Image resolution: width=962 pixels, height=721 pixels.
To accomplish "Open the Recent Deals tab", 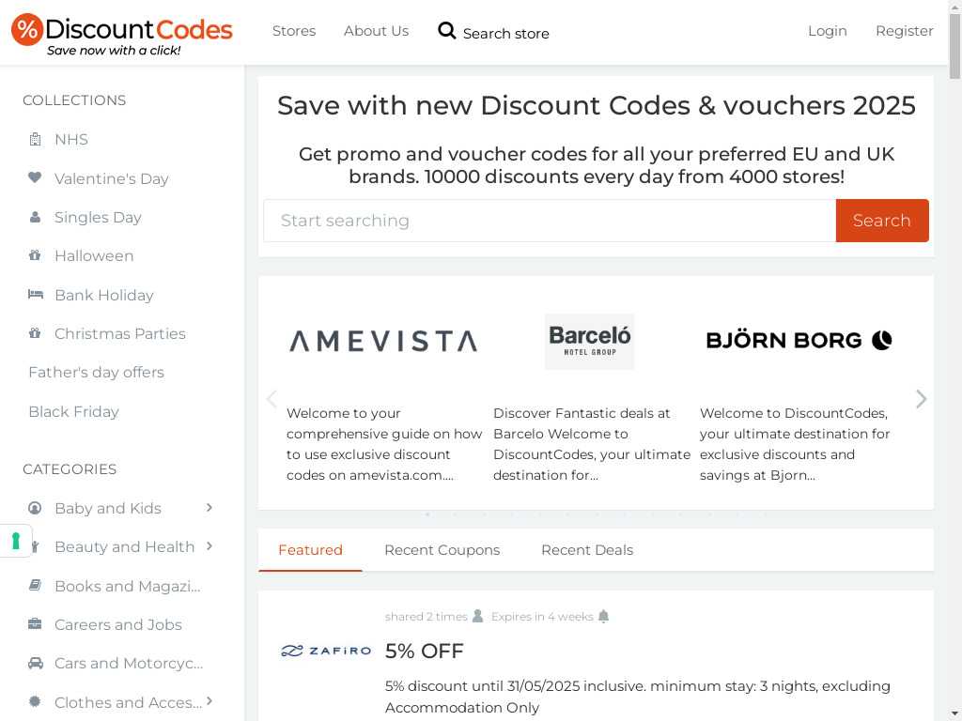I will tap(586, 550).
